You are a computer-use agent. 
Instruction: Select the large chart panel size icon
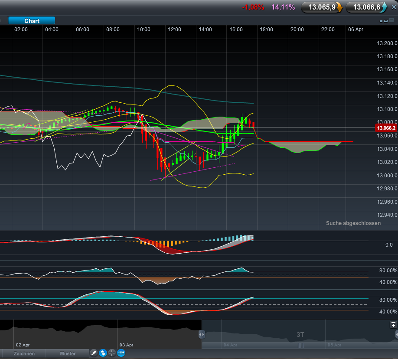(391, 20)
